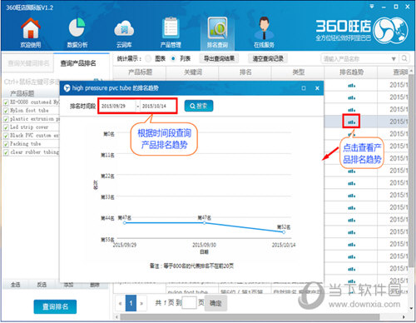The image size is (416, 323).
Task: Open the 欢迎使用 home icon
Action: [x=31, y=32]
